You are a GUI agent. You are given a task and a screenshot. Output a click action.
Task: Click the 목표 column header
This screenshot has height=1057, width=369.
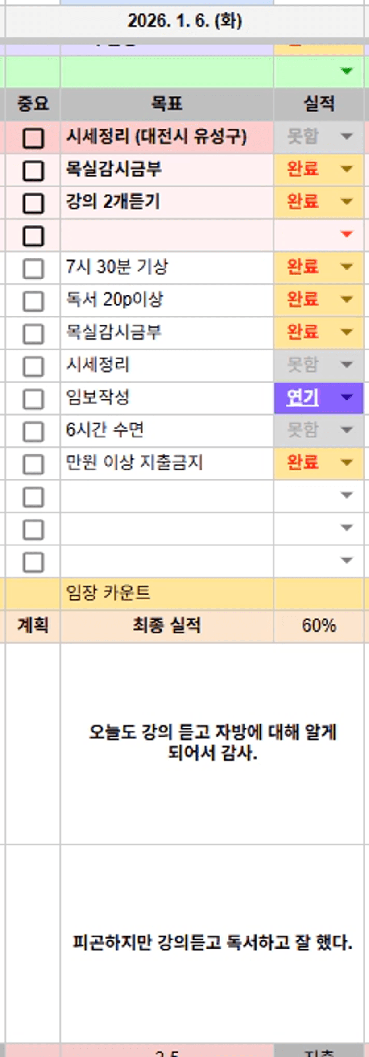[x=166, y=104]
